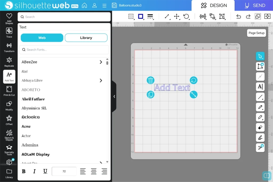Open the Trace tool in sidebar
Image resolution: width=273 pixels, height=182 pixels.
pos(9,33)
